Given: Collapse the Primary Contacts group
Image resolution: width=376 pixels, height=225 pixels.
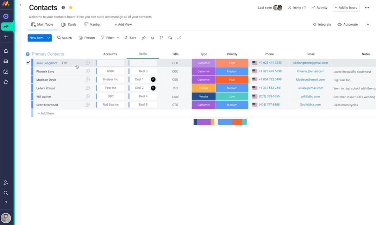Looking at the screenshot, I should point(27,54).
